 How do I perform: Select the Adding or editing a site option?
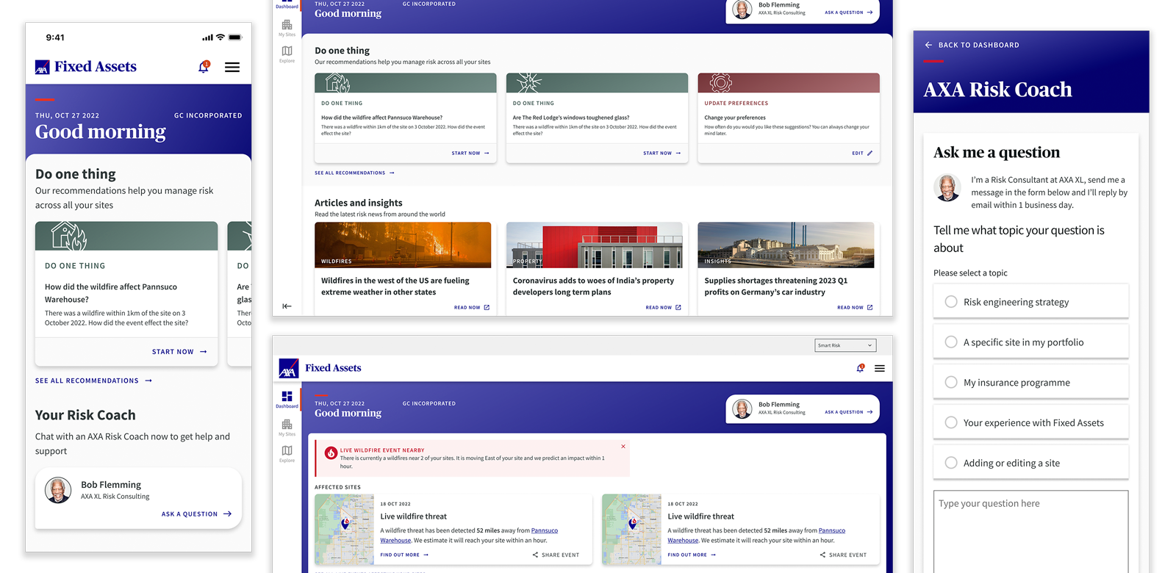951,463
